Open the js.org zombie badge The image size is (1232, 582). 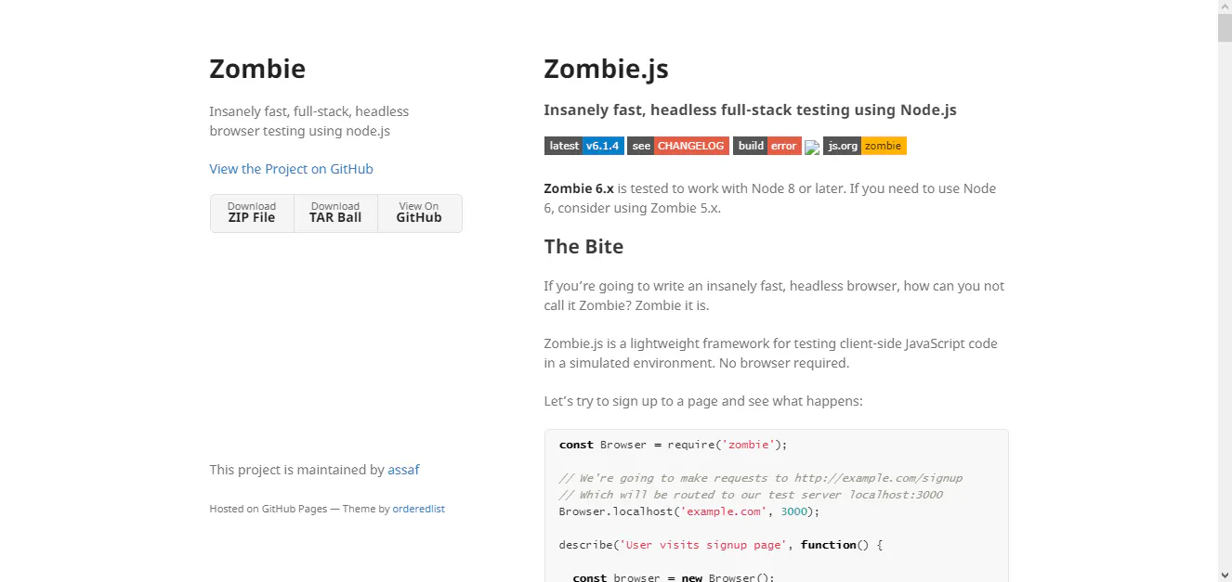coord(865,146)
